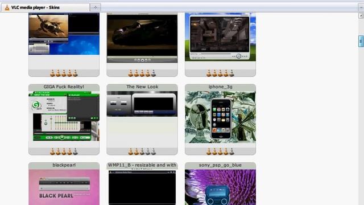Open the top-left spaceship skin thumbnail
The image size is (364, 205).
pyautogui.click(x=64, y=34)
